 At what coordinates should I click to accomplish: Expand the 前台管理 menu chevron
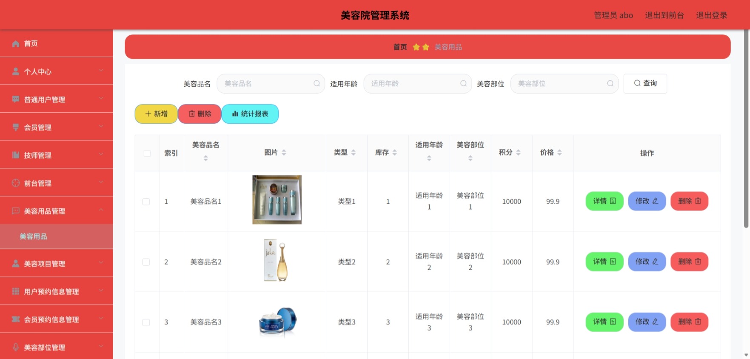pyautogui.click(x=101, y=182)
